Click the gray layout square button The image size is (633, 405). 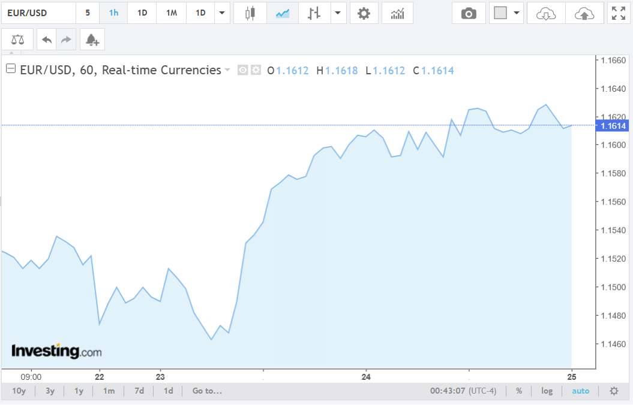(x=500, y=13)
